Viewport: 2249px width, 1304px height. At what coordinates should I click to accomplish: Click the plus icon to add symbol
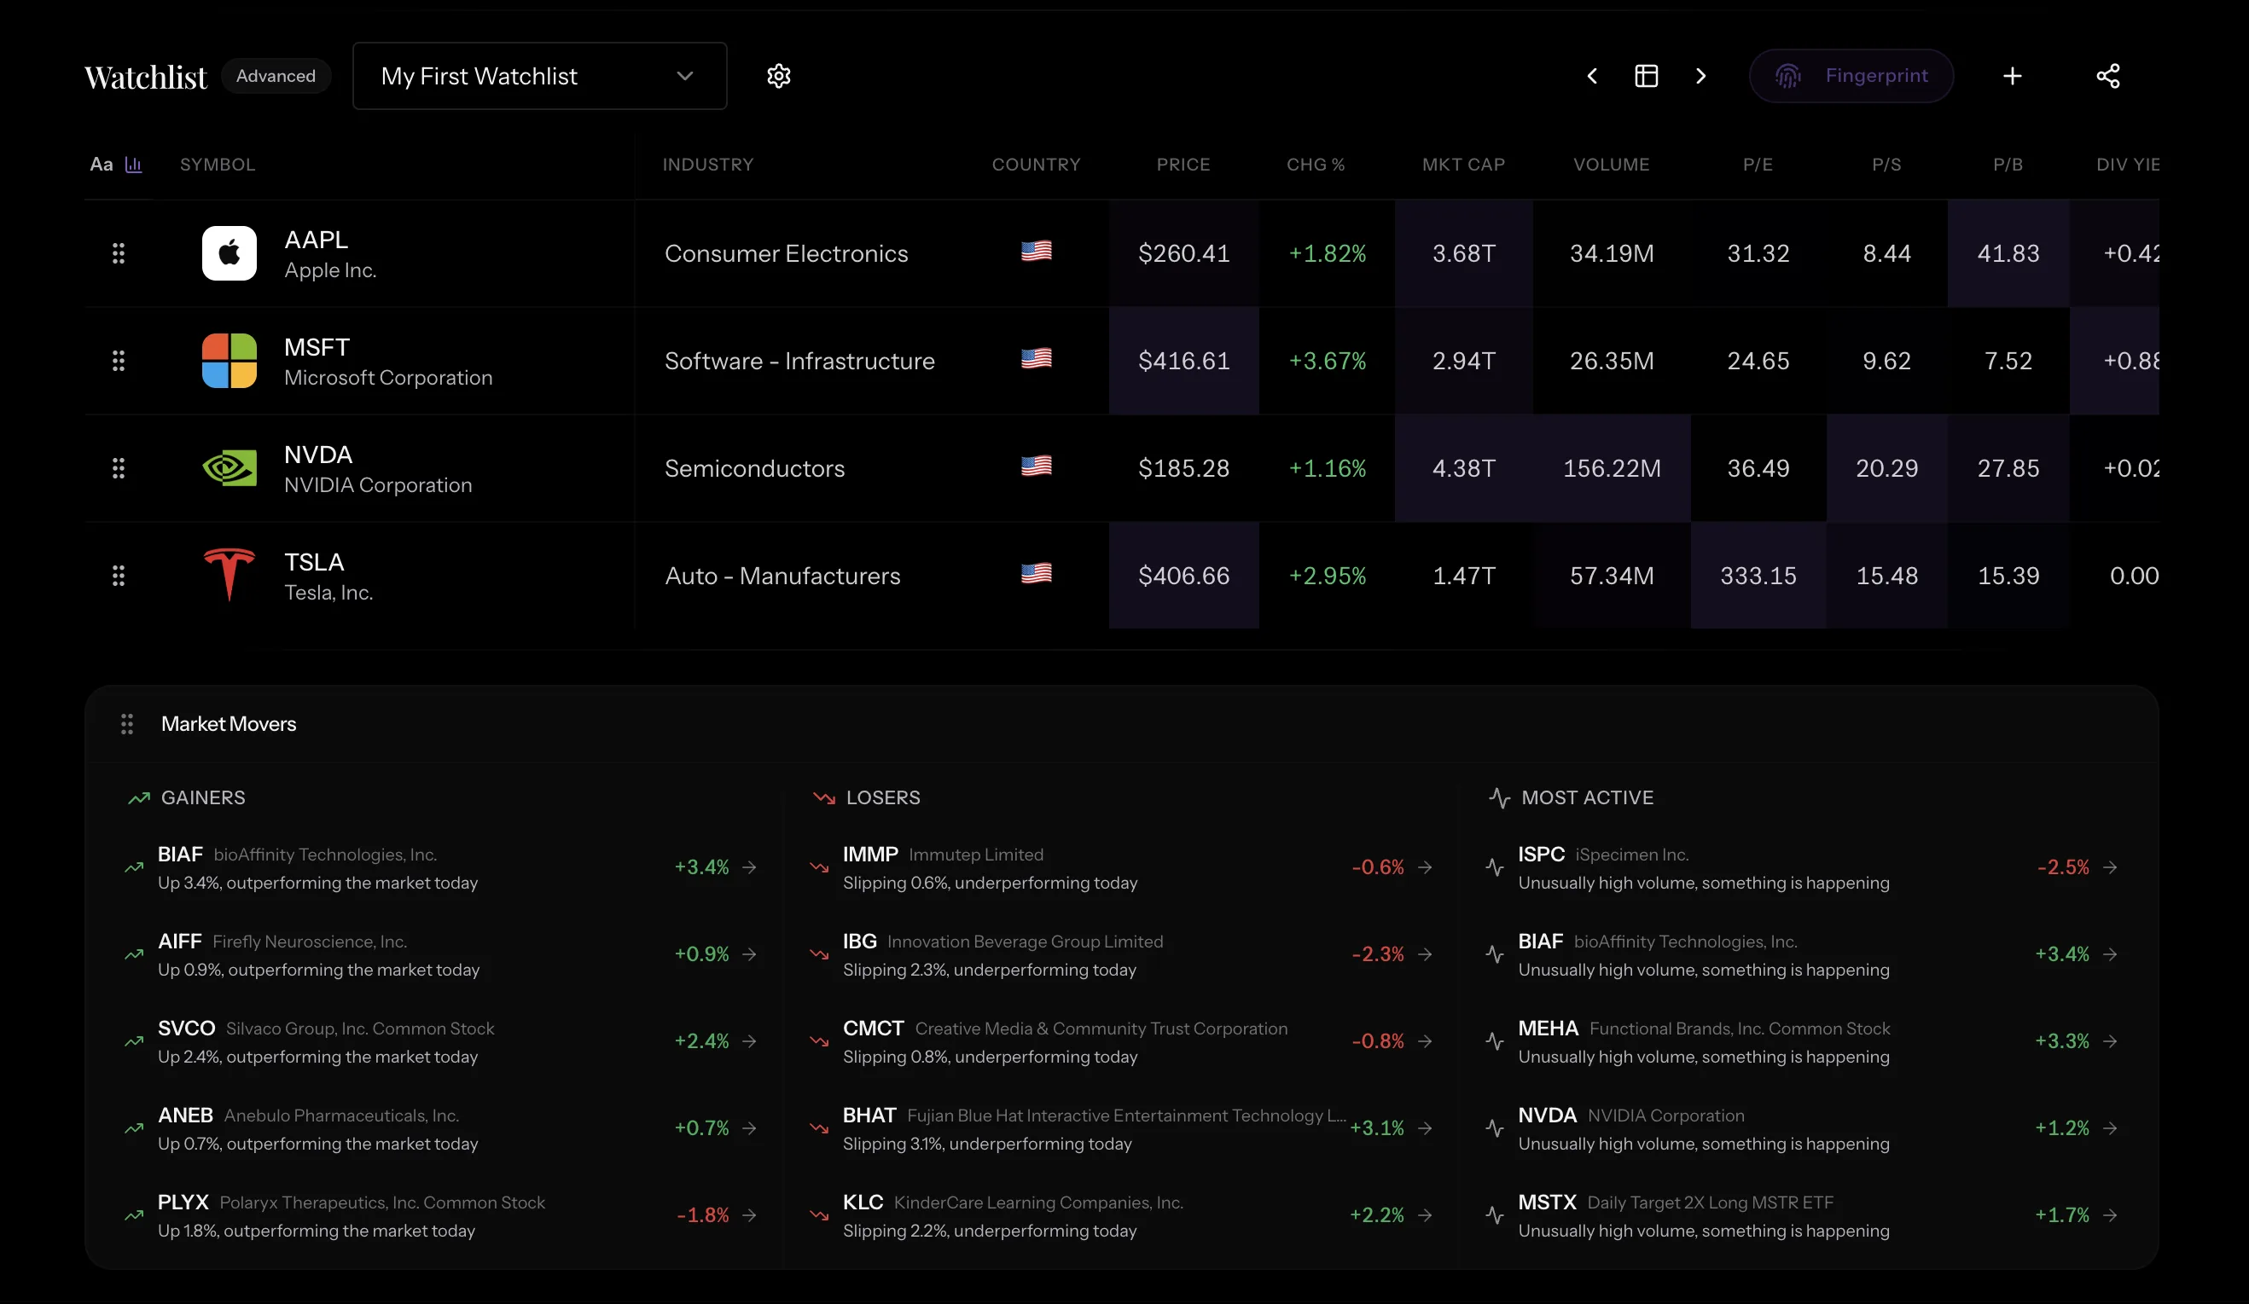click(2012, 76)
